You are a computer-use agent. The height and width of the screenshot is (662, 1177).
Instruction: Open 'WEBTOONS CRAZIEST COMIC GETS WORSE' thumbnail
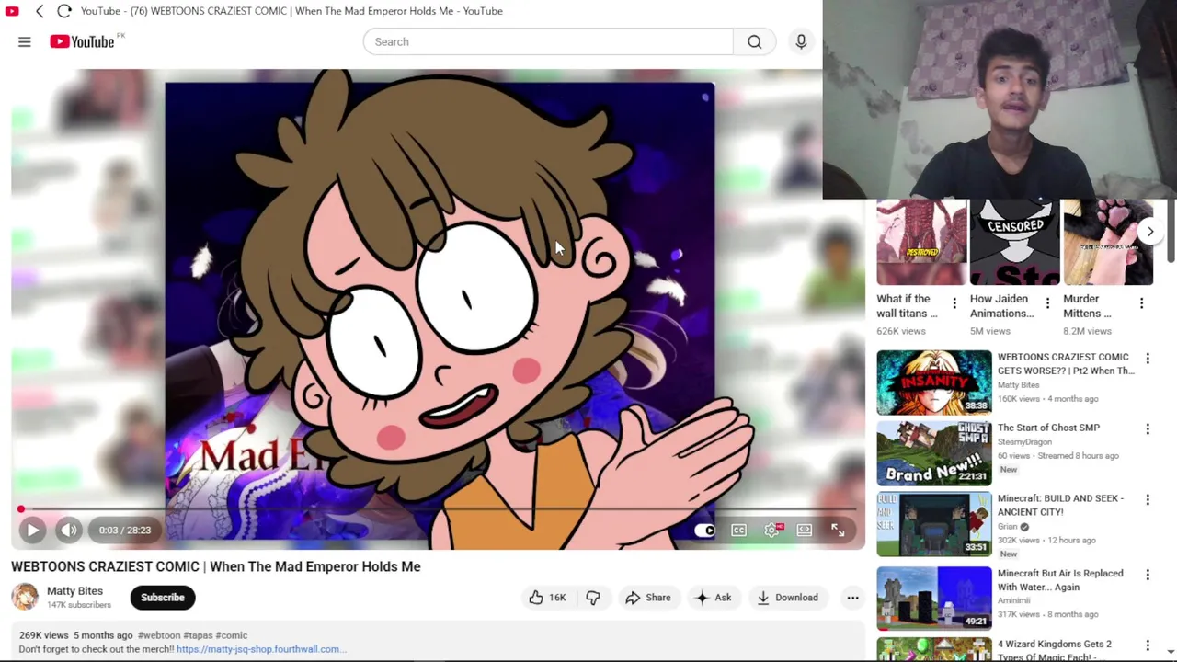click(x=934, y=382)
